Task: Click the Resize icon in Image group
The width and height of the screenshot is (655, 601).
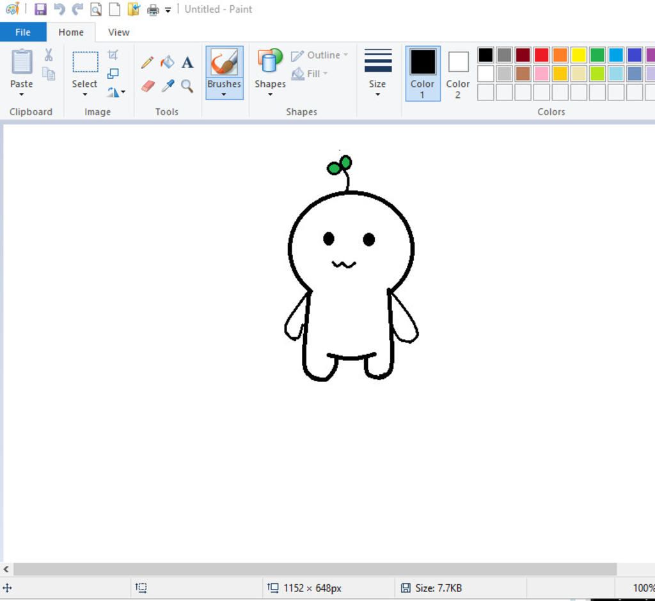Action: [x=113, y=74]
